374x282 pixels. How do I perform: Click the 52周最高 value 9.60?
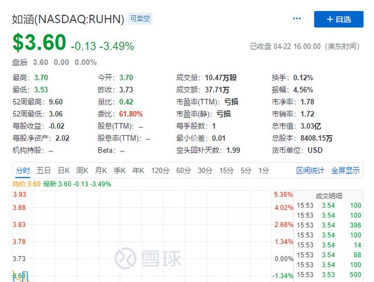coord(56,102)
